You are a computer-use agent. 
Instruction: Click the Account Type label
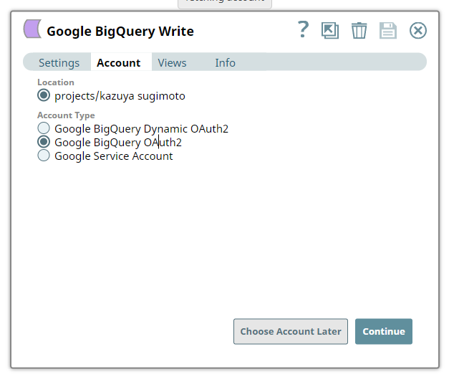[66, 115]
